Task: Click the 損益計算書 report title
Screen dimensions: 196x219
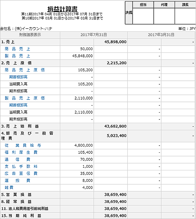Action: pos(62,9)
